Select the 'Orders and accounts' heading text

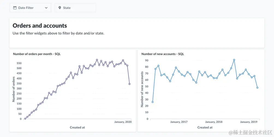coord(40,26)
